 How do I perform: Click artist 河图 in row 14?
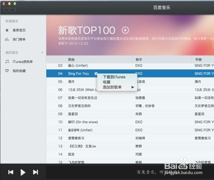tap(139, 154)
